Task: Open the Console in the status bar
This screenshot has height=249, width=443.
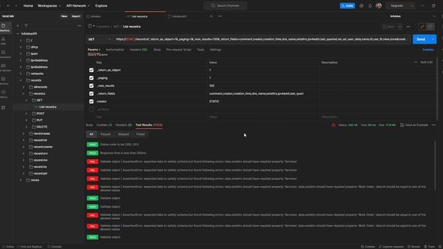Action: tap(55, 246)
